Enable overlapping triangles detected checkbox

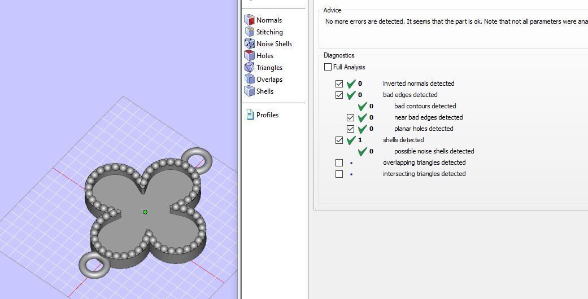339,162
